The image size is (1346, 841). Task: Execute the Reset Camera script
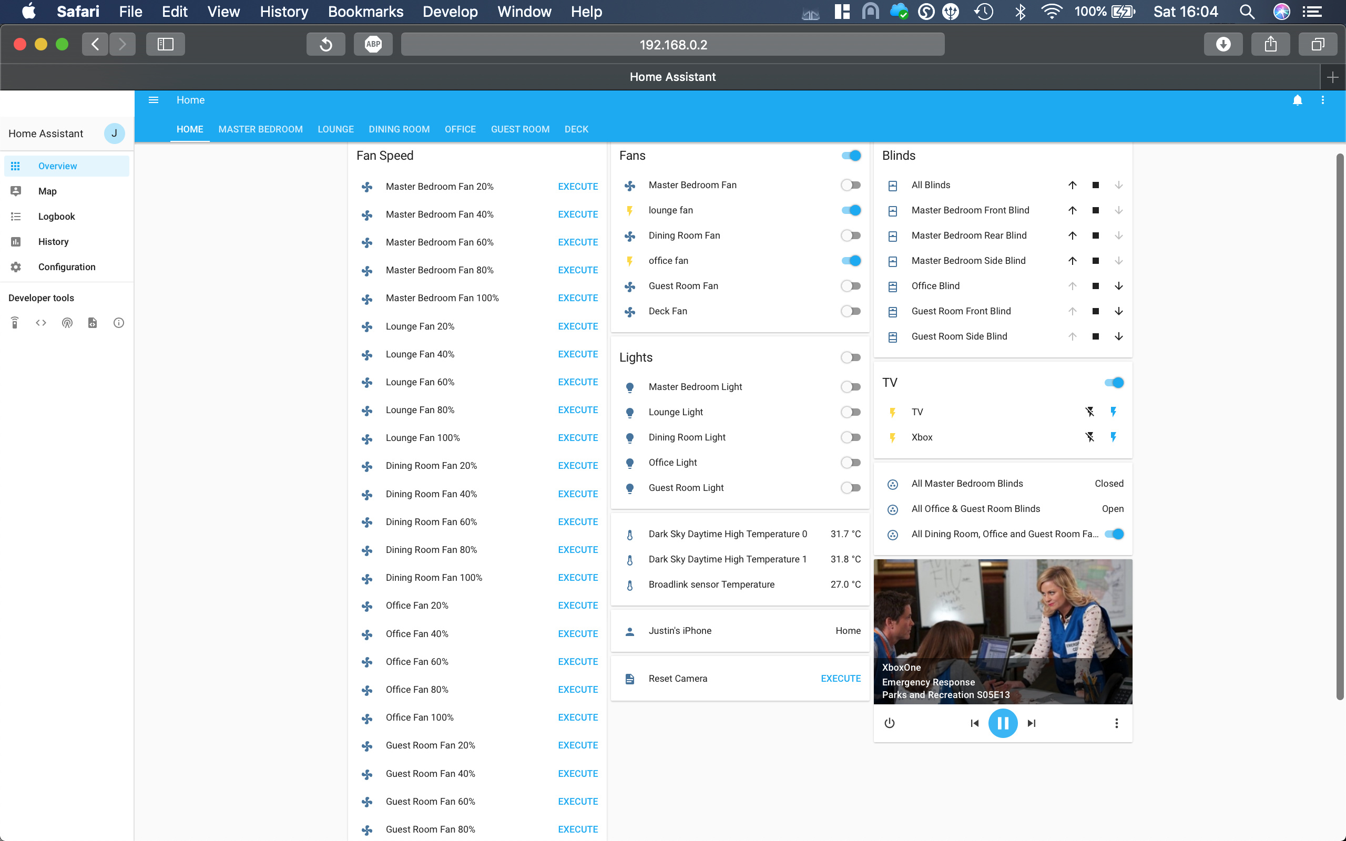840,678
